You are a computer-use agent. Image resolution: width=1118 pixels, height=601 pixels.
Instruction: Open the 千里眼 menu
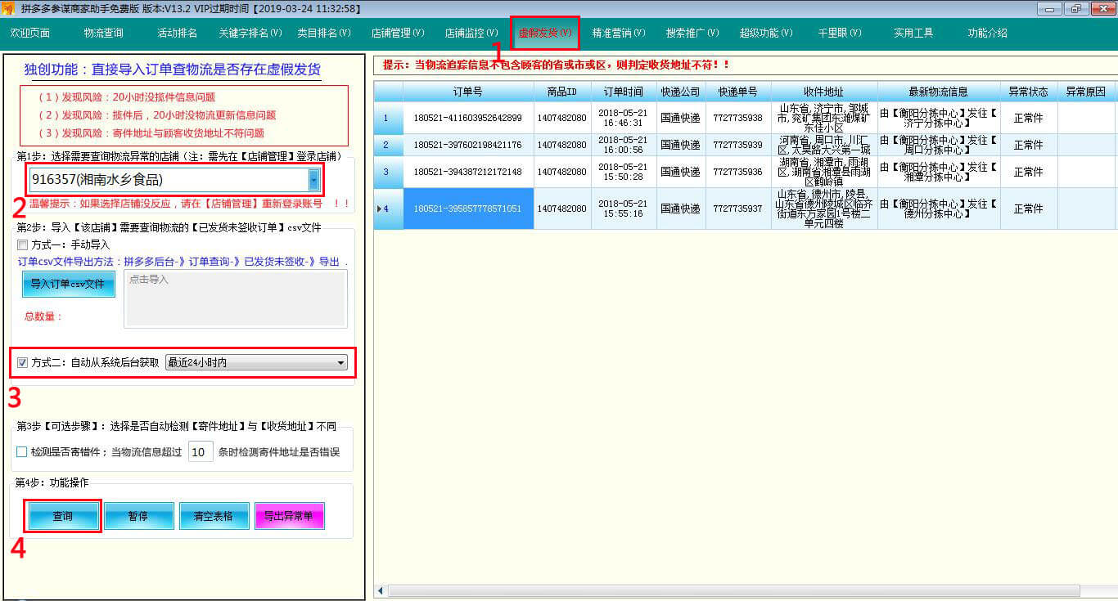coord(840,34)
